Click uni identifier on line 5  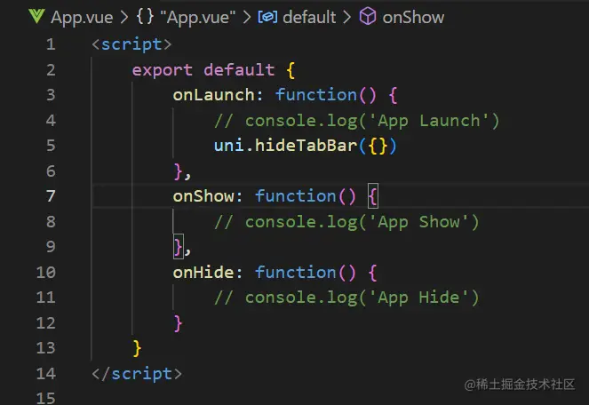click(229, 146)
